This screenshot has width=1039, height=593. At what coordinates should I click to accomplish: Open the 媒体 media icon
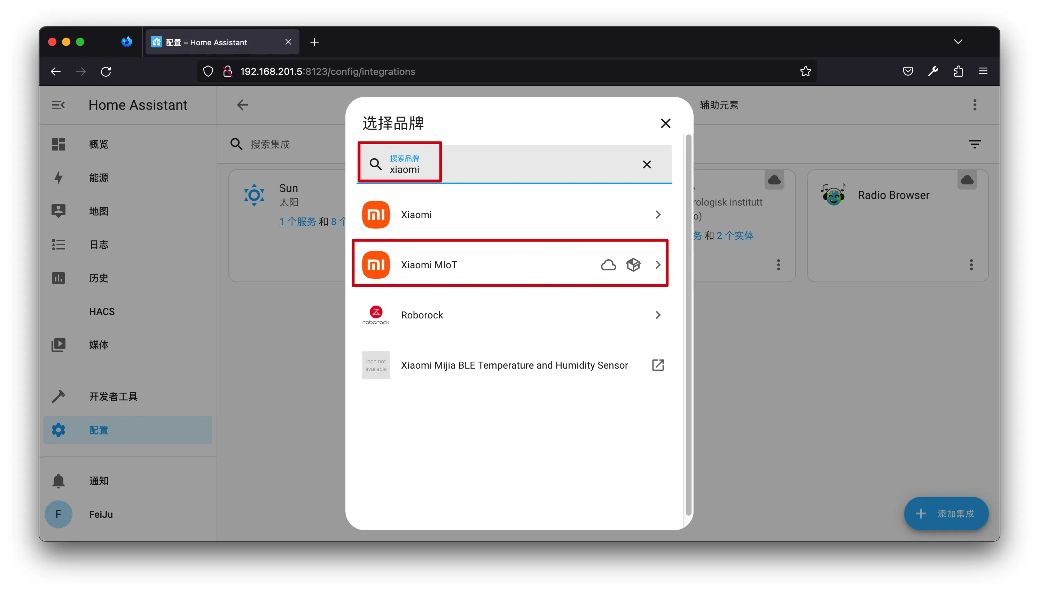[58, 345]
